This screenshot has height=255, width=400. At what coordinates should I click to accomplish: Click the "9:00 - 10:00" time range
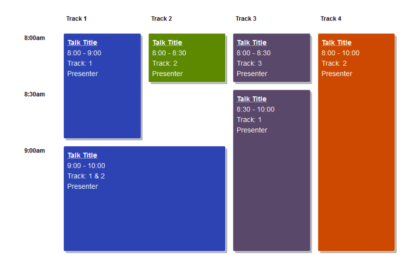tap(86, 166)
